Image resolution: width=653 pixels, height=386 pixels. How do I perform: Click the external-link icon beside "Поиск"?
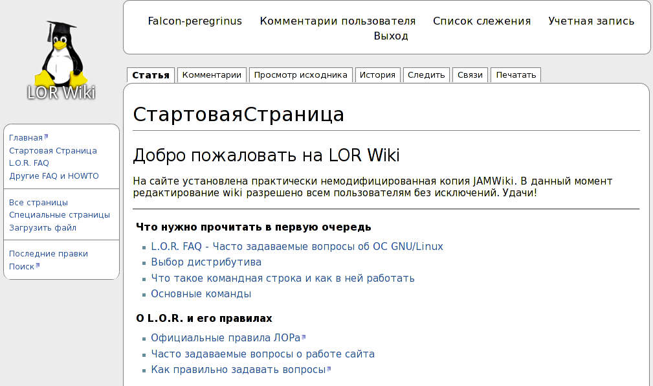pyautogui.click(x=38, y=264)
